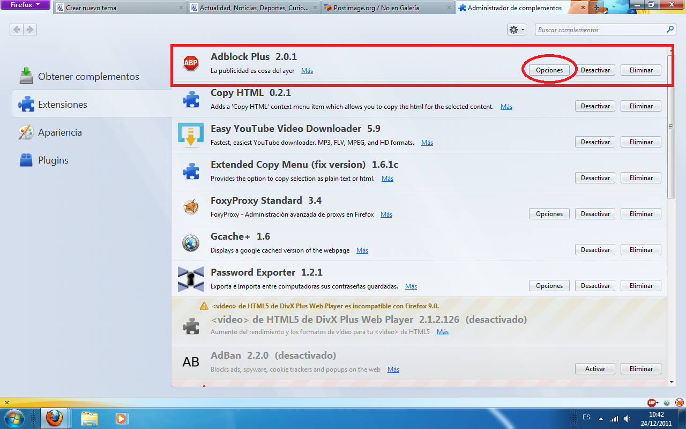The image size is (686, 429).
Task: Click the ES language indicator in the taskbar
Action: (586, 417)
